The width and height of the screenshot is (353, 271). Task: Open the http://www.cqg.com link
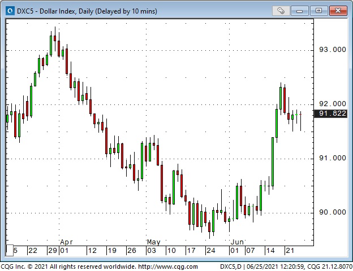tap(168, 266)
